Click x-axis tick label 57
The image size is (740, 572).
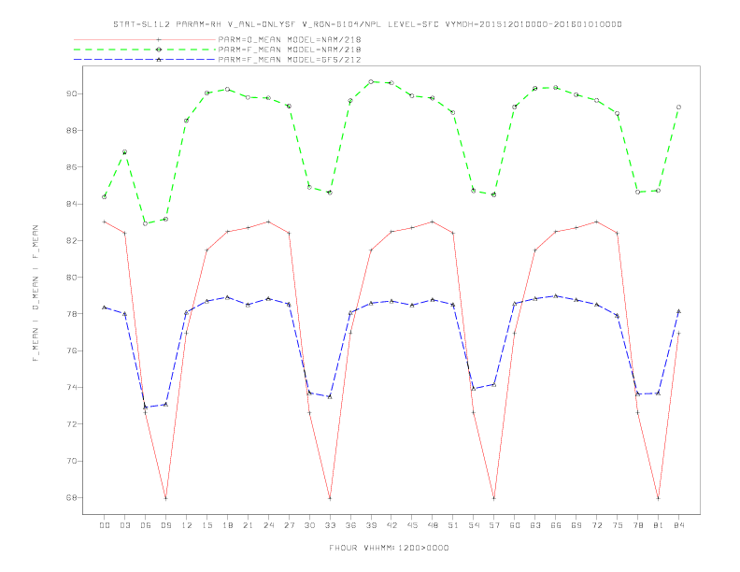[x=494, y=525]
